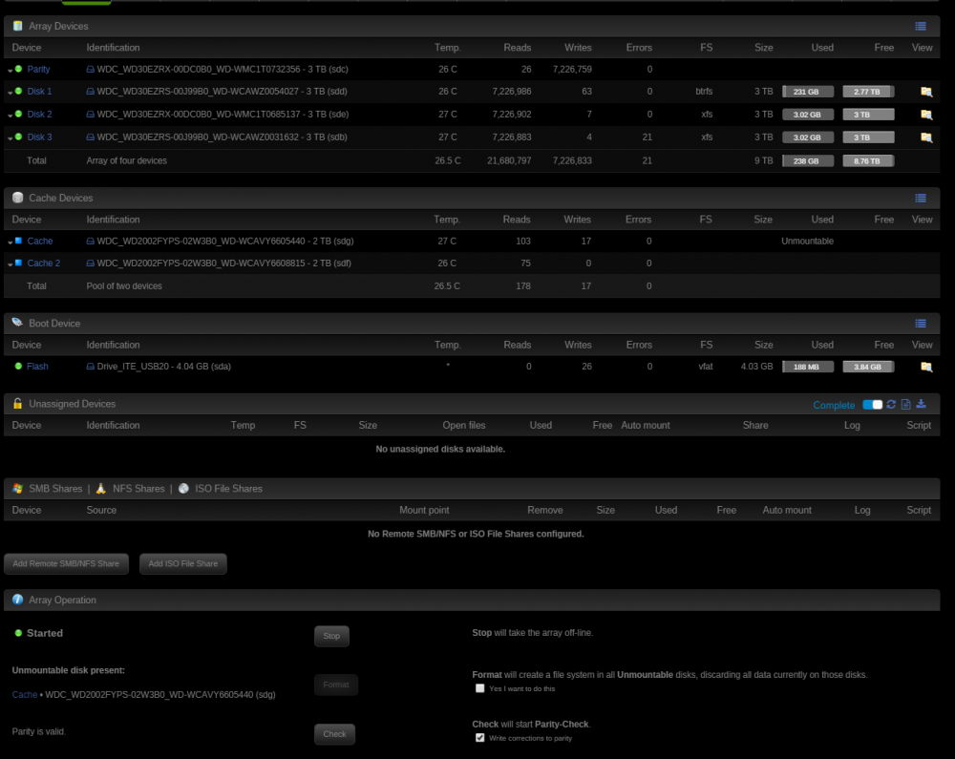Open the Cache 2 device link
The image size is (955, 759).
(43, 263)
